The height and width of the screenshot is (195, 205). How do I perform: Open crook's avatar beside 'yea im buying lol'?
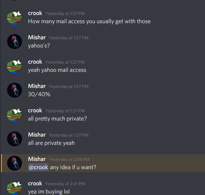pos(15,188)
